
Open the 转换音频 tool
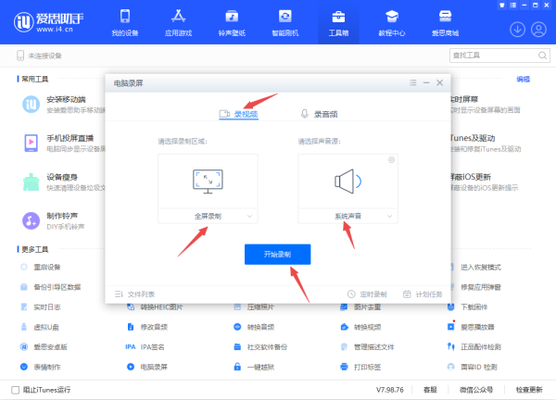pos(254,327)
